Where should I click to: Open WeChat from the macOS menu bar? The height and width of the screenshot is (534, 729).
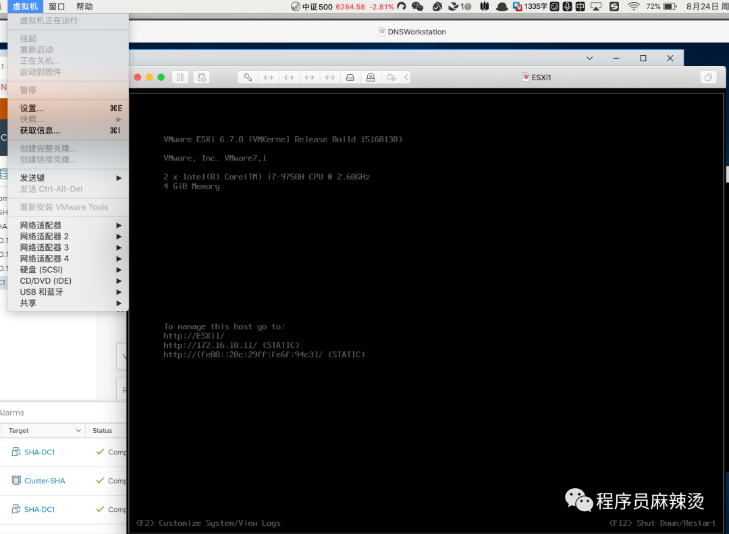(x=418, y=7)
